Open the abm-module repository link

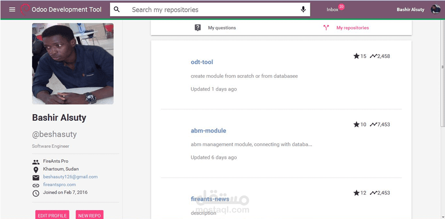pos(208,131)
